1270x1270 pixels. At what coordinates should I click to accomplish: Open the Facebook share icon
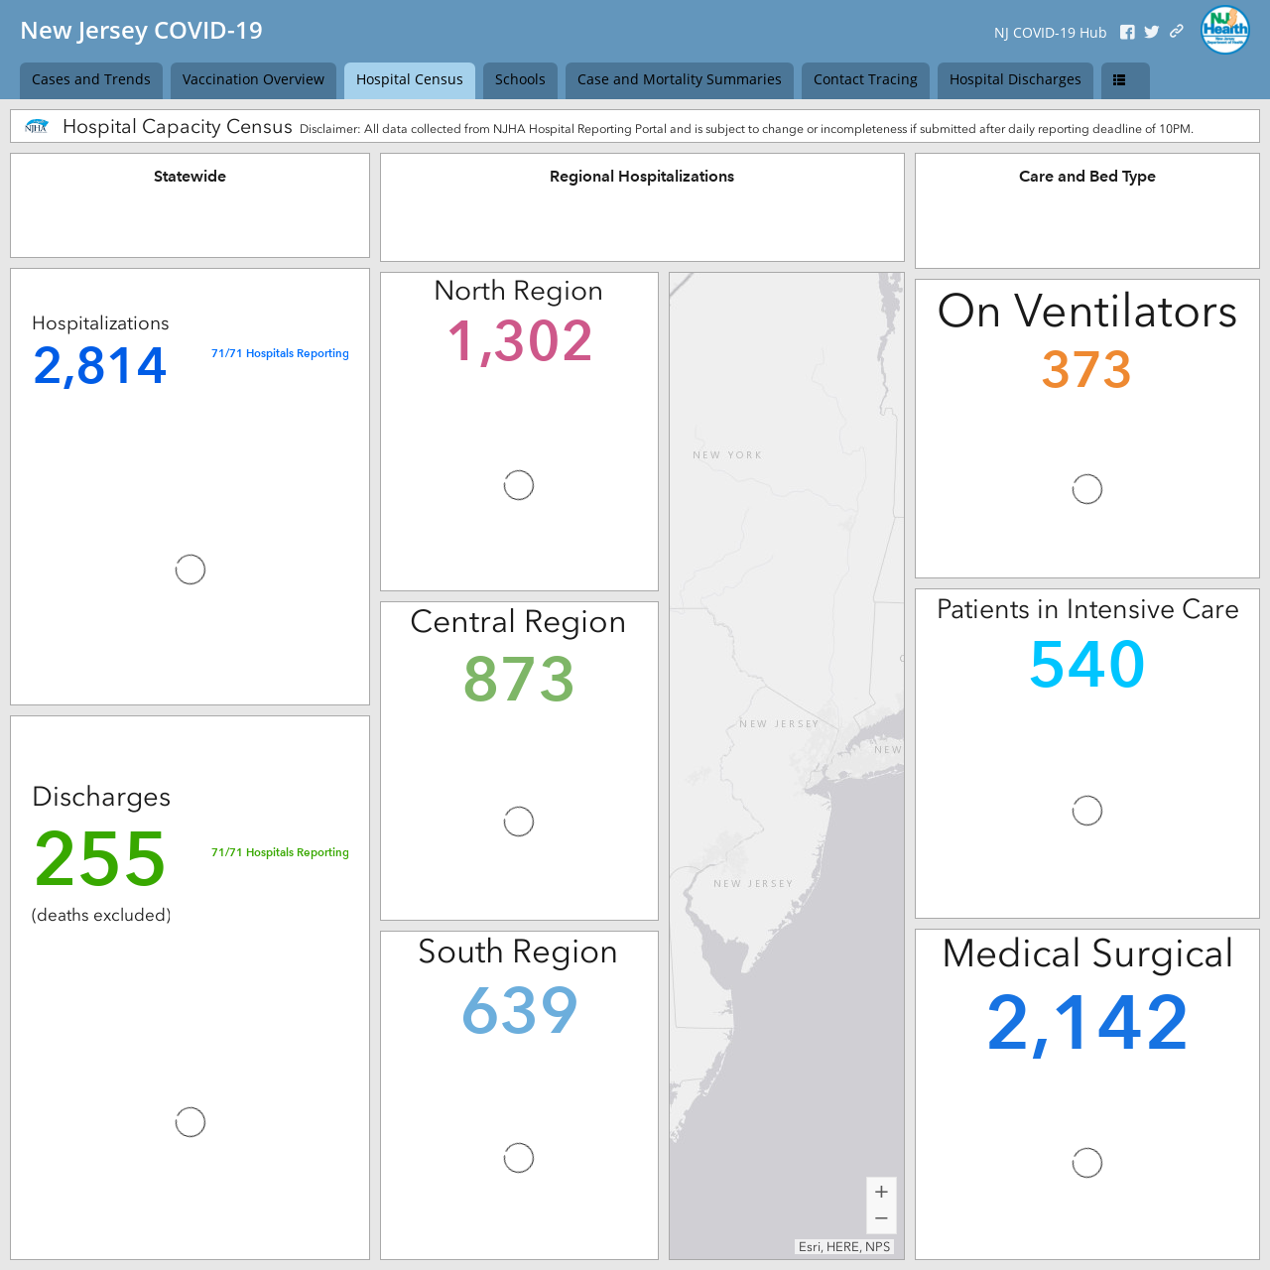1127,32
